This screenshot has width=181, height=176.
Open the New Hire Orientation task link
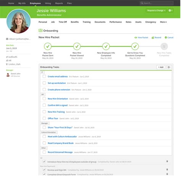click(58, 98)
